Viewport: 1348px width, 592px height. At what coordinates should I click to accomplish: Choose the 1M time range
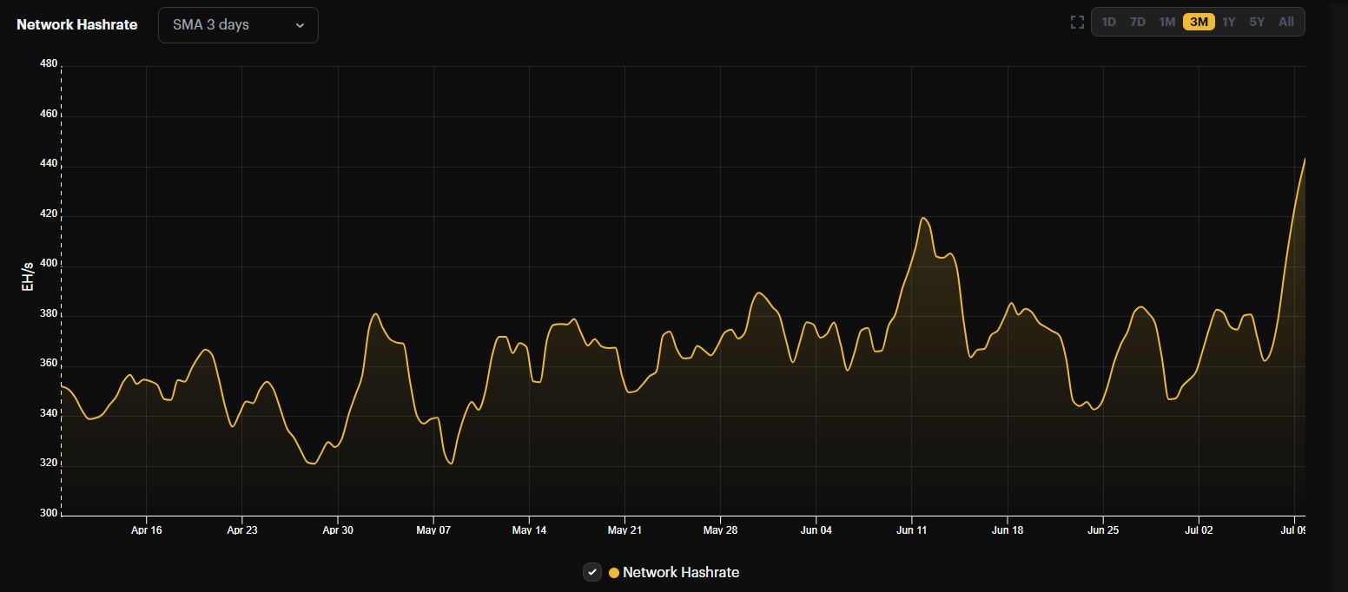[x=1166, y=23]
